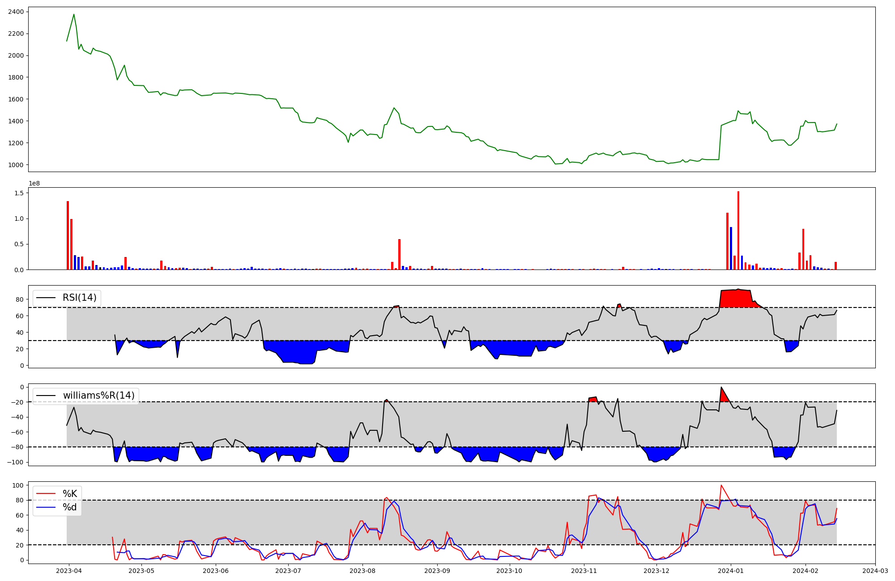Click the 2024-03 x-axis date label

pos(875,571)
